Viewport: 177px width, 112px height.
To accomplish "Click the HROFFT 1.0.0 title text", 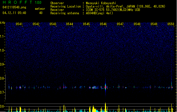I will (x=22, y=2).
